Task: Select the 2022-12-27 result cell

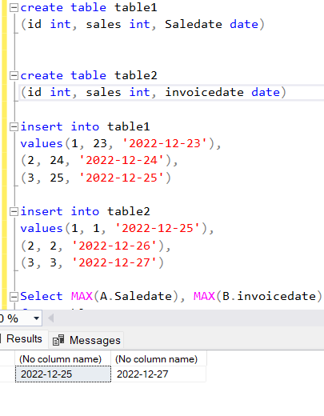Action: tap(158, 374)
